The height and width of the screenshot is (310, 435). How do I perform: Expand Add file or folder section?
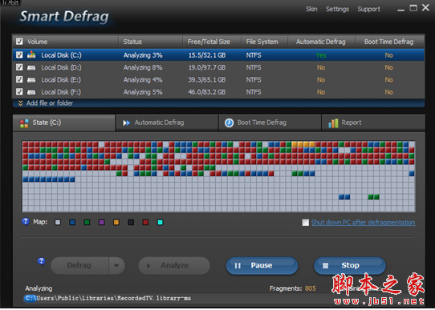(x=218, y=103)
